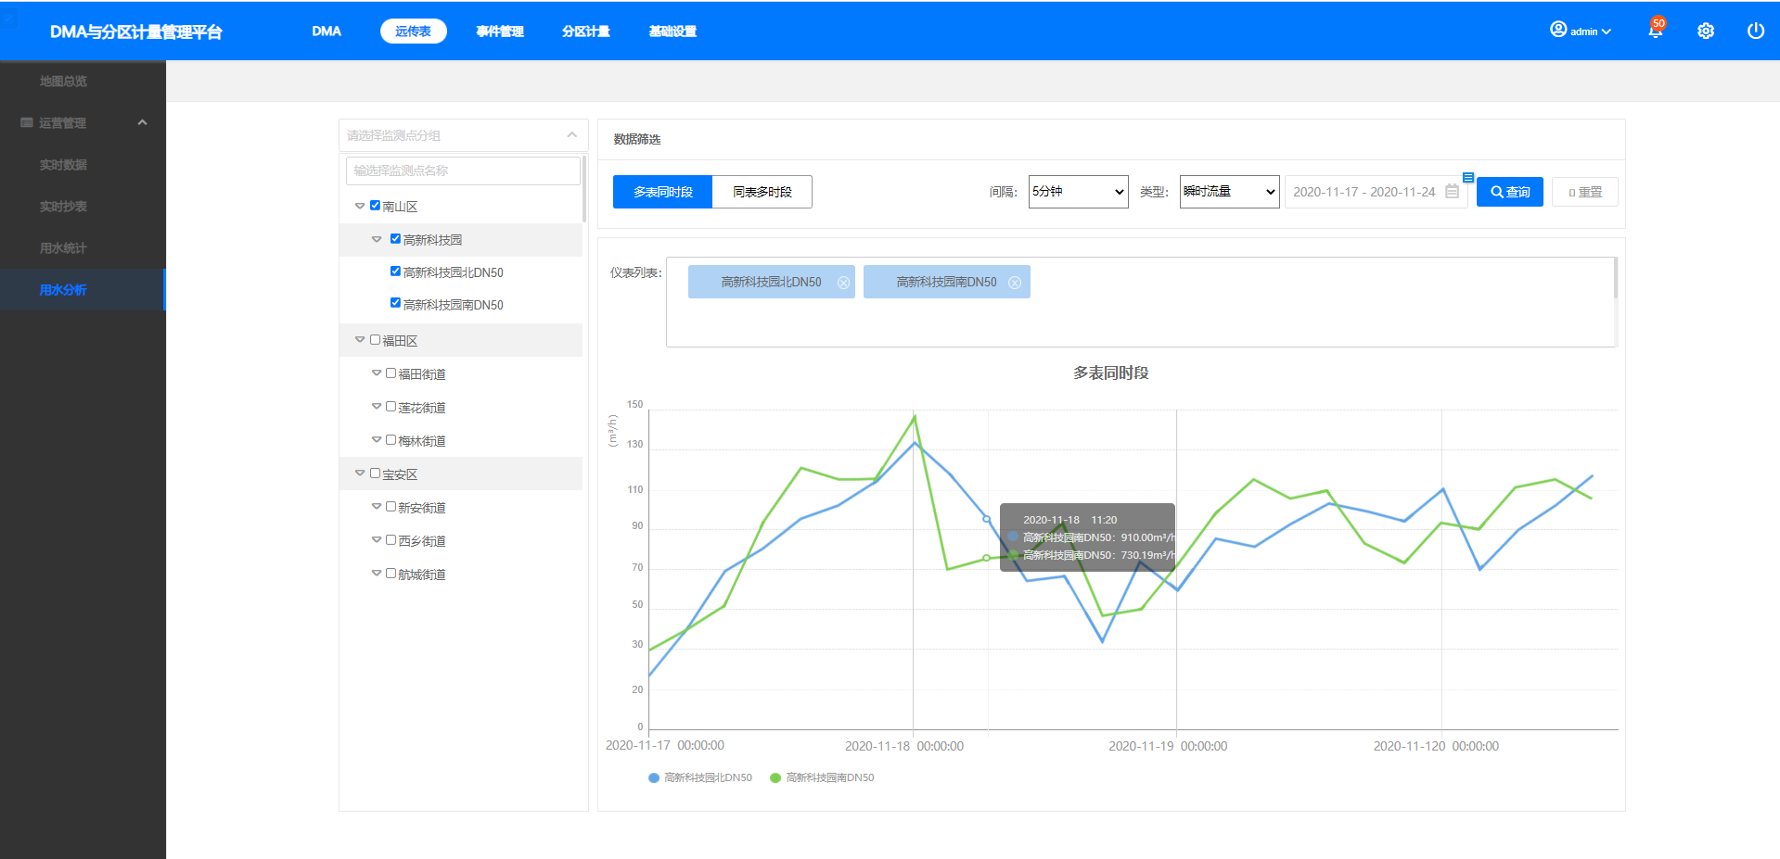The image size is (1780, 859).
Task: Click the 仪表列表 box scrollbar
Action: (x=1616, y=278)
